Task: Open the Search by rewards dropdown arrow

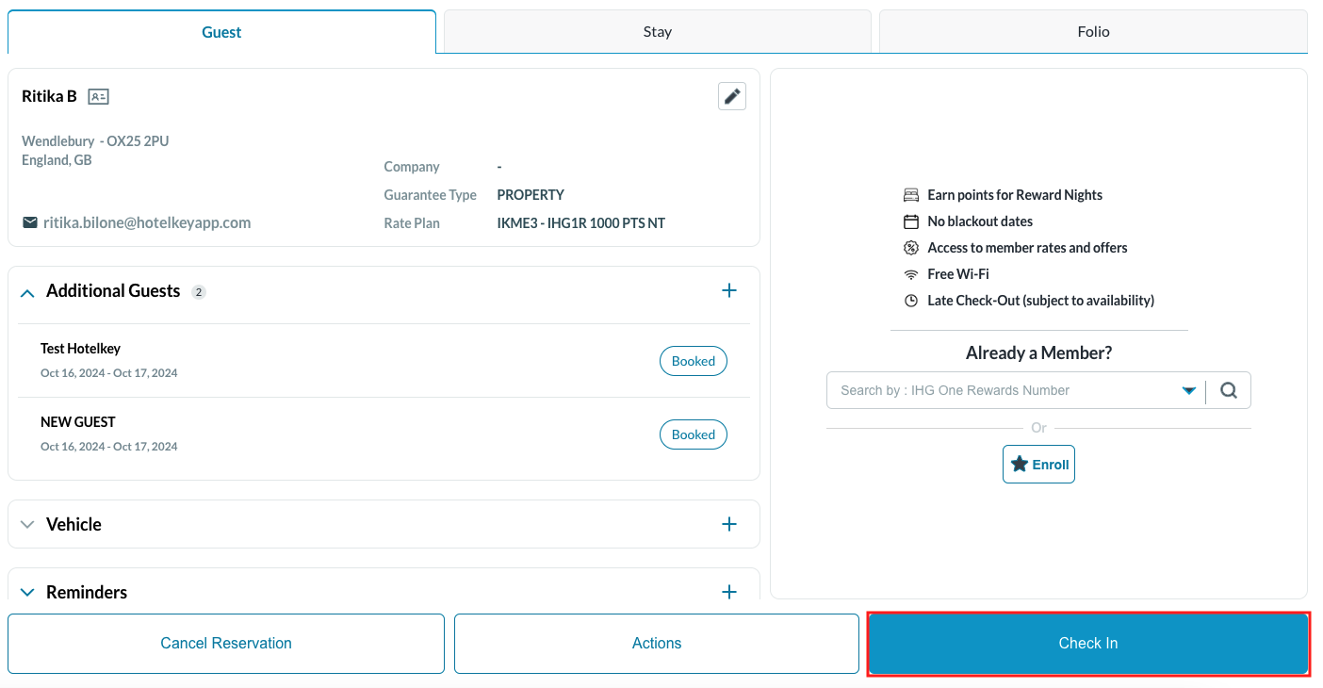Action: point(1188,390)
